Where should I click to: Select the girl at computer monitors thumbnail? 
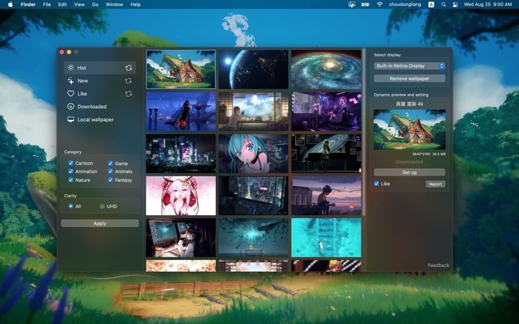coord(181,237)
